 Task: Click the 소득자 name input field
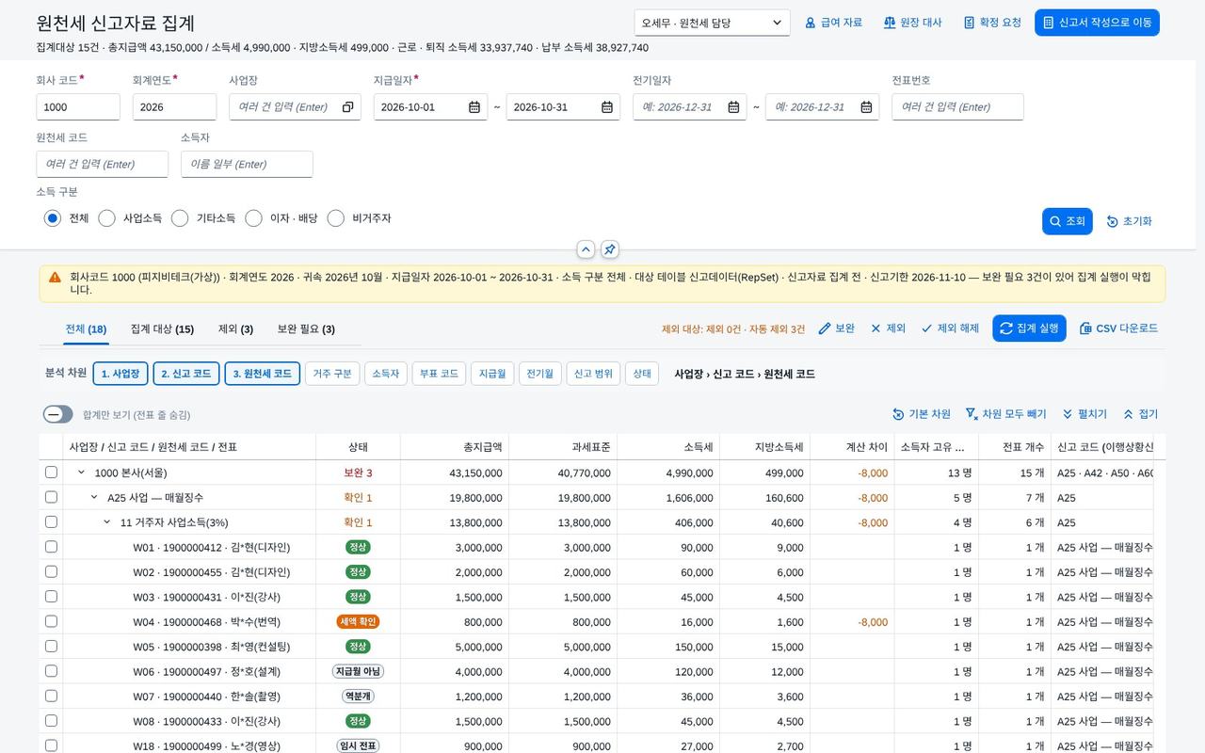[x=247, y=164]
